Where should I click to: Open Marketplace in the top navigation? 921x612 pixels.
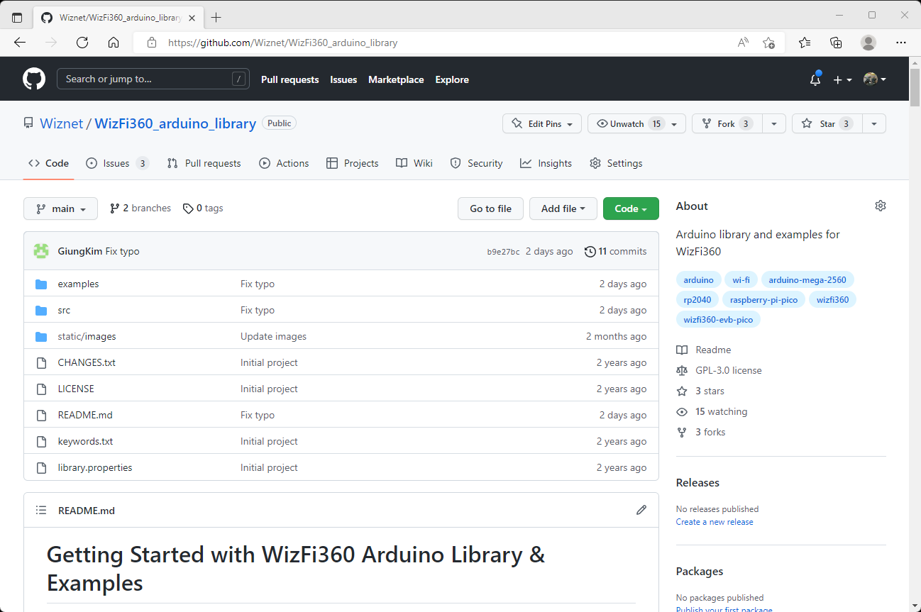coord(396,79)
